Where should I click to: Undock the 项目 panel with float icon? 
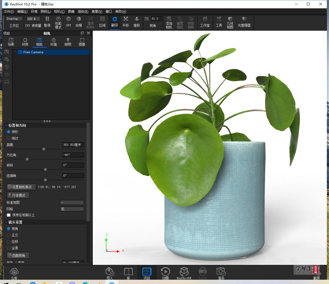[x=82, y=33]
